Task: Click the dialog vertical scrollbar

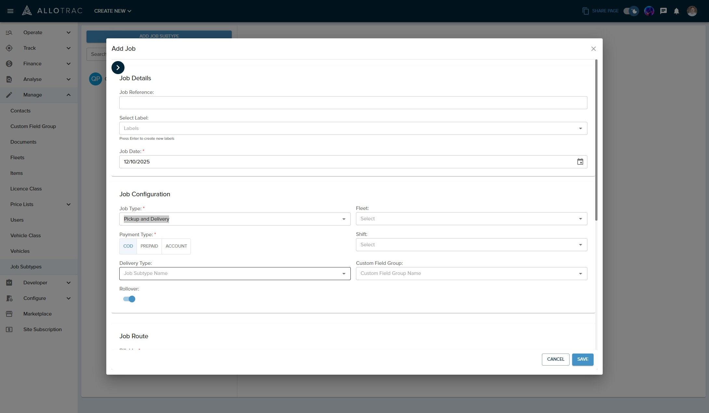Action: (596, 140)
